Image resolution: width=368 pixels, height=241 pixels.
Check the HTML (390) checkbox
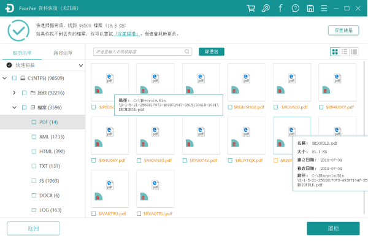34,151
